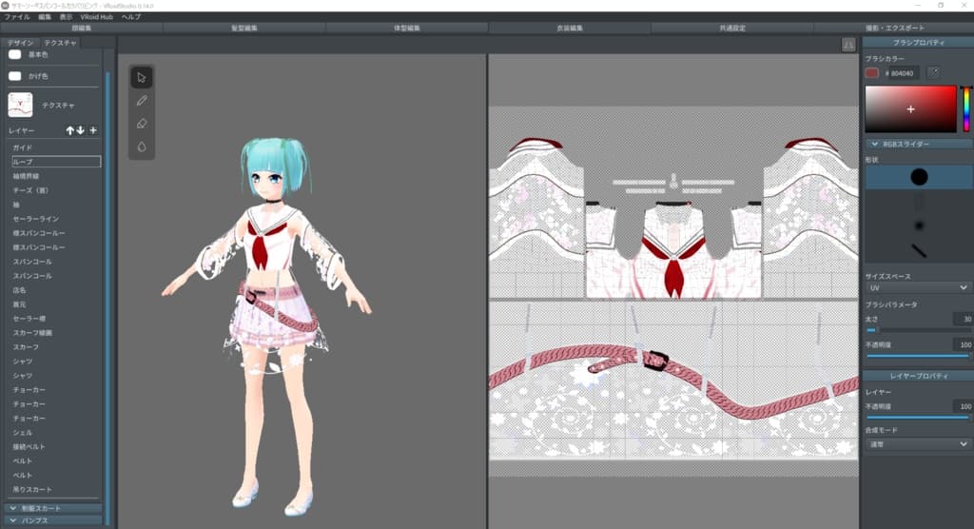Open the 合成モード blend mode dropdown

(917, 443)
